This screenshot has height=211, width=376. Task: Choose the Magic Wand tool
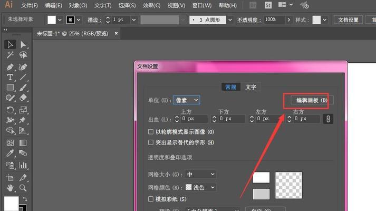[10, 55]
